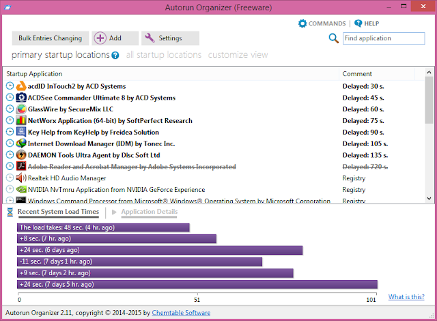This screenshot has width=437, height=321.
Task: Click the DAEMON Tools lightning icon
Action: pos(21,154)
